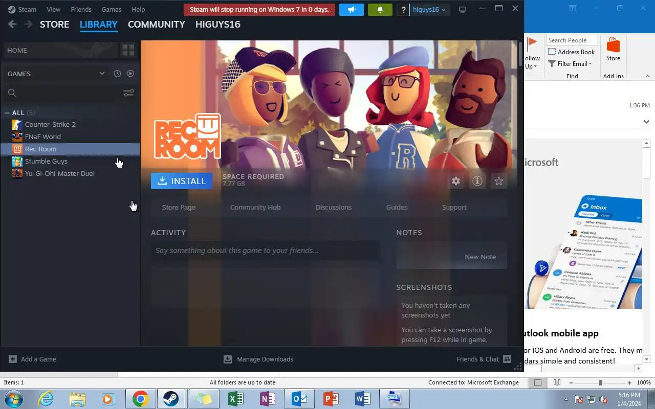Open Steam notifications bell icon
Image resolution: width=655 pixels, height=409 pixels.
[x=380, y=10]
